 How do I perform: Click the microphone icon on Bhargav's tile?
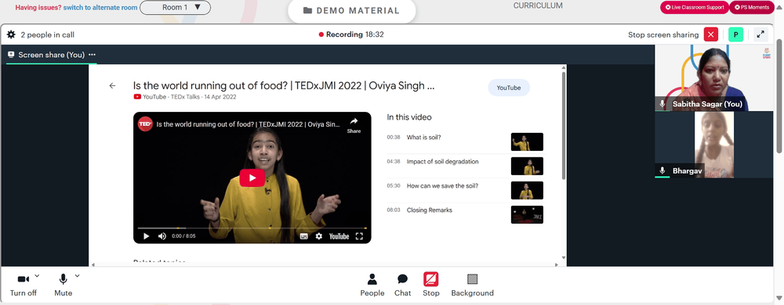coord(662,170)
